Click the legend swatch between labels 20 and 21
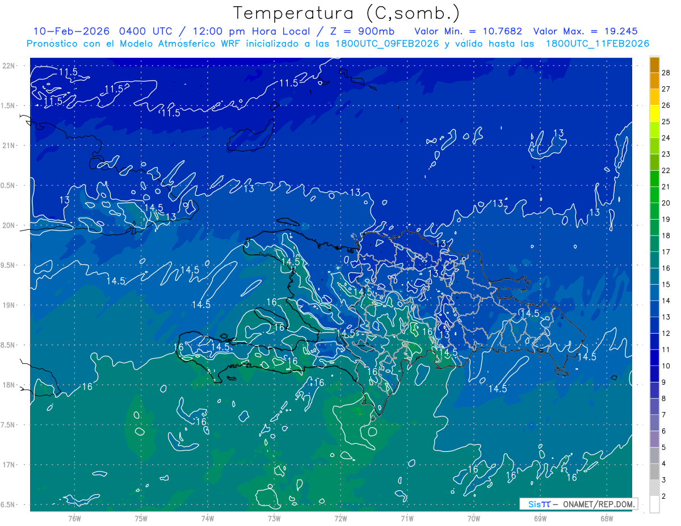 [x=654, y=195]
